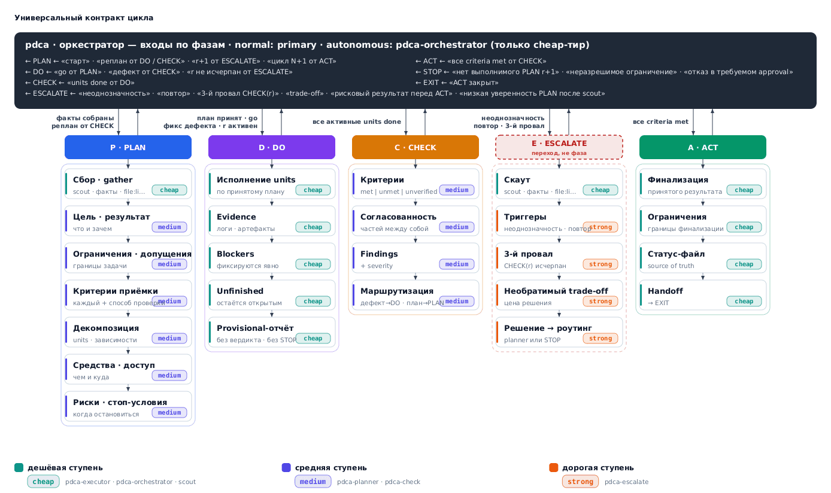This screenshot has width=831, height=493.
Task: Open the 3-й провал card
Action: 559,258
